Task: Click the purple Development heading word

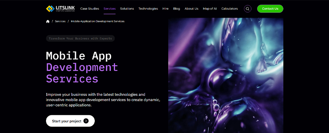Action: click(x=82, y=67)
